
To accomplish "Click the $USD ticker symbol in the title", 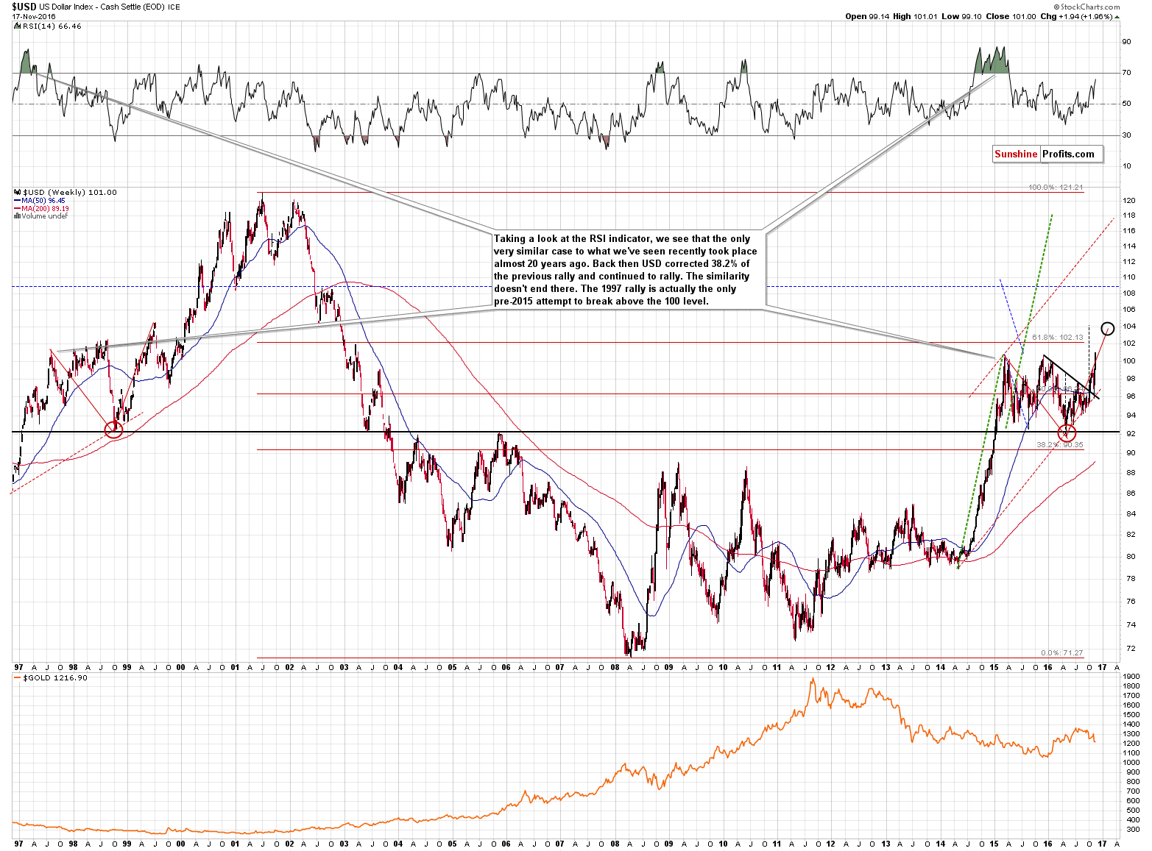I will 24,7.
